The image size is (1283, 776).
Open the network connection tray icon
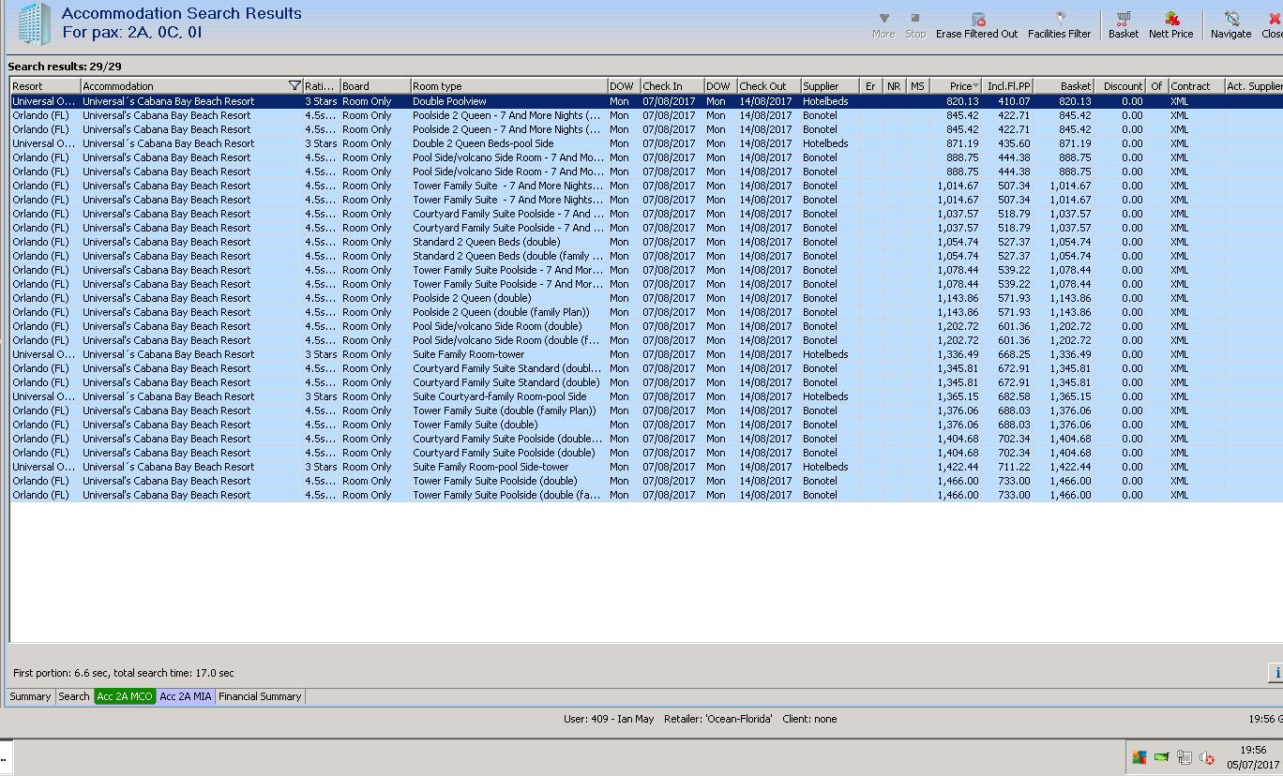[1185, 757]
